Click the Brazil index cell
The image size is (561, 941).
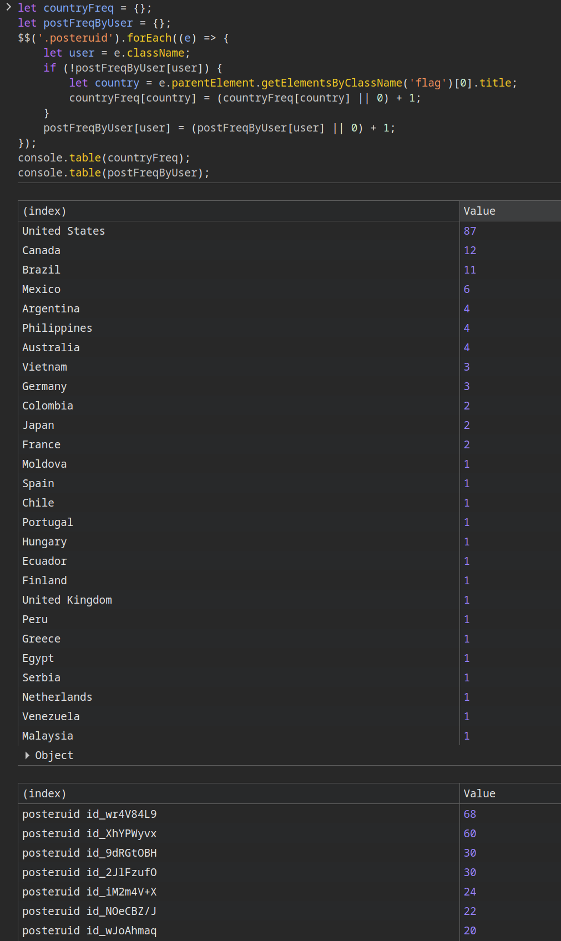point(41,270)
